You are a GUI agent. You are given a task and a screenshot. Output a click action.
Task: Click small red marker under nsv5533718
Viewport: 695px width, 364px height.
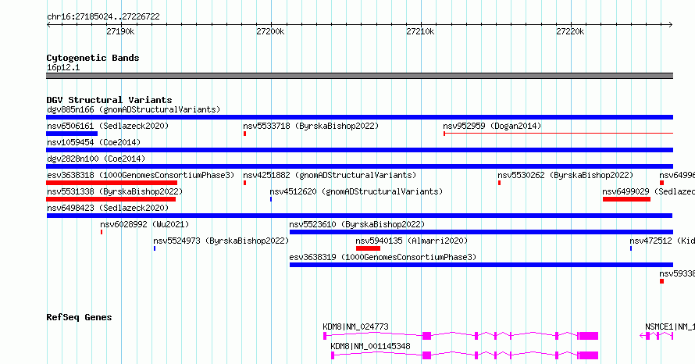point(244,134)
